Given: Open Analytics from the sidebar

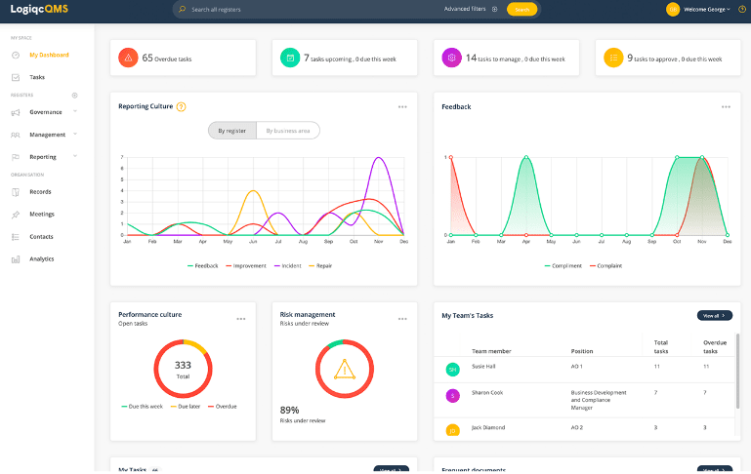Looking at the screenshot, I should tap(42, 258).
